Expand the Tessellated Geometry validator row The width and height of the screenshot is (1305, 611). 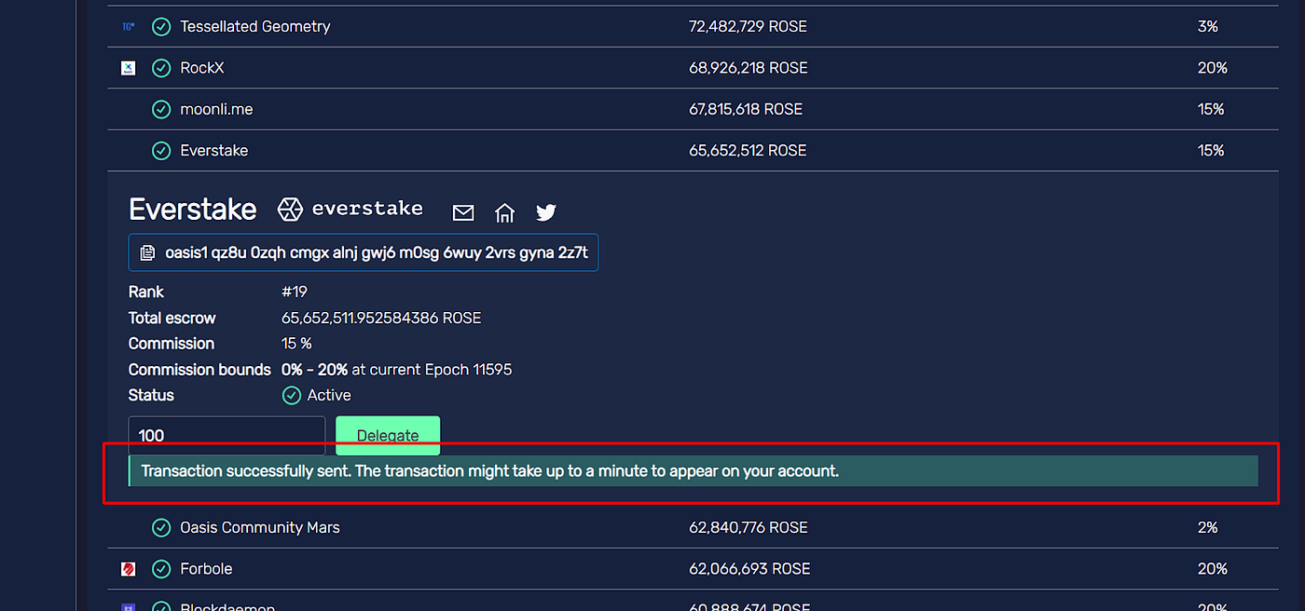click(693, 27)
